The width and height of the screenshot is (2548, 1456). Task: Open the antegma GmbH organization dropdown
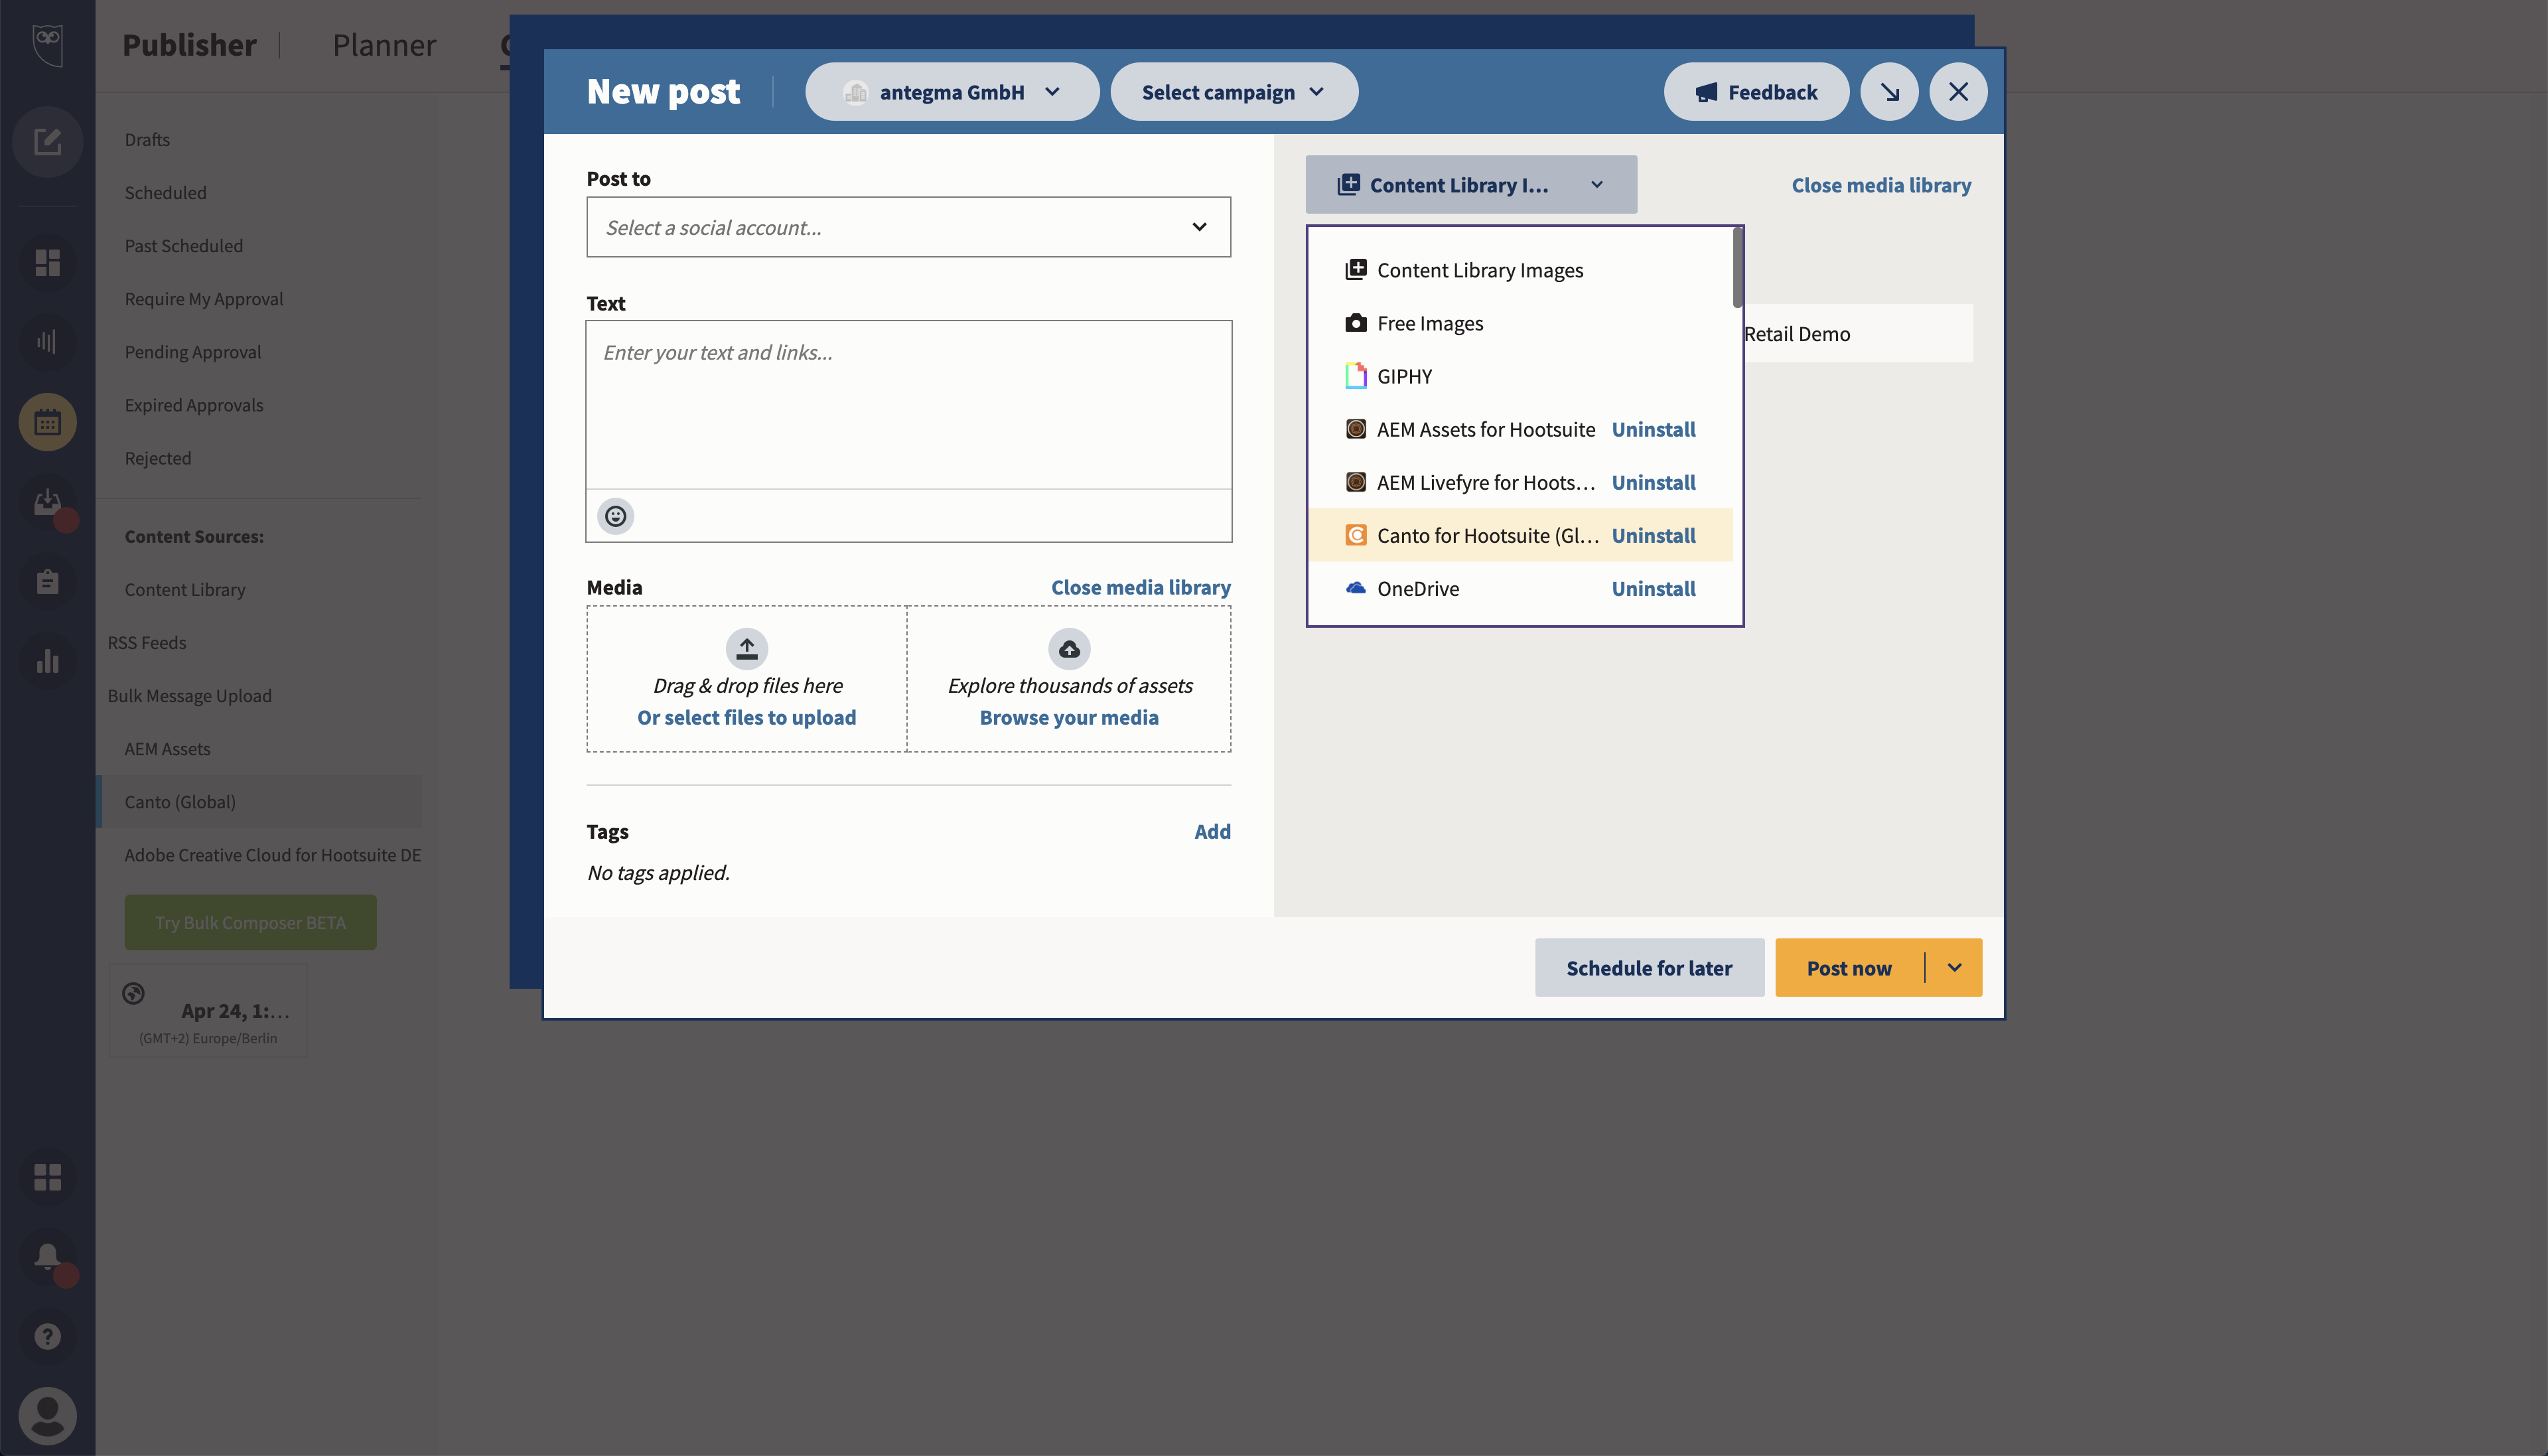pos(952,92)
